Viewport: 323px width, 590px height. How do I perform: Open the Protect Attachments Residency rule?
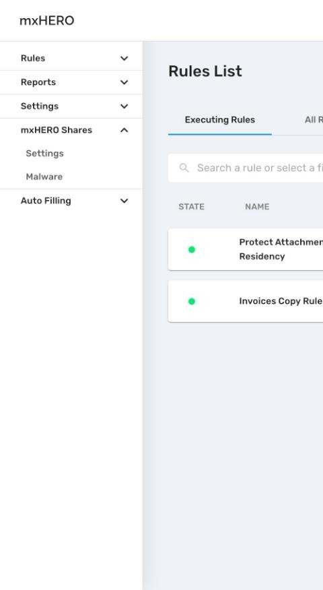[246, 249]
